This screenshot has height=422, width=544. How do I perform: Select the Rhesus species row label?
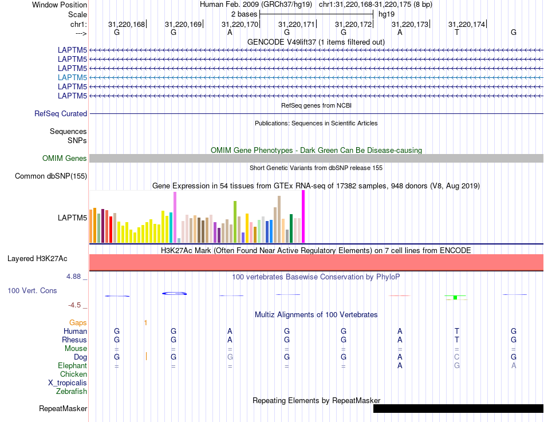click(x=74, y=340)
